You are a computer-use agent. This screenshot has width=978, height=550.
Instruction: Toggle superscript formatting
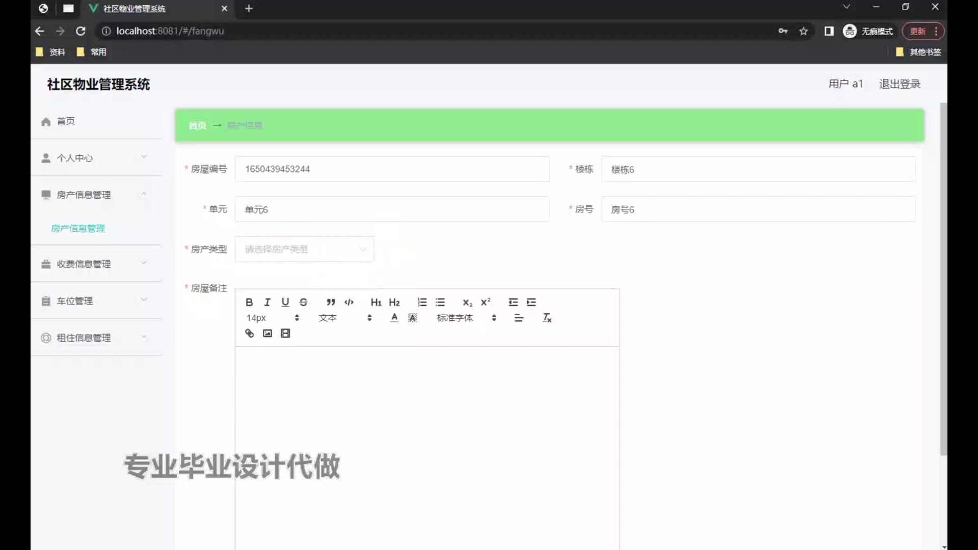pyautogui.click(x=485, y=302)
